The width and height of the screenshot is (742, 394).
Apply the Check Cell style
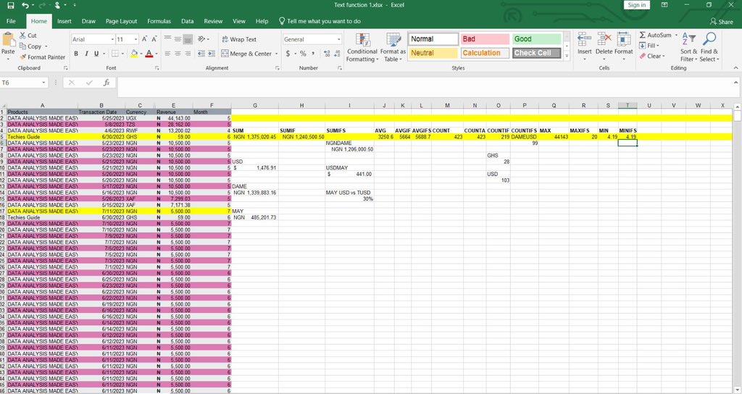(537, 53)
